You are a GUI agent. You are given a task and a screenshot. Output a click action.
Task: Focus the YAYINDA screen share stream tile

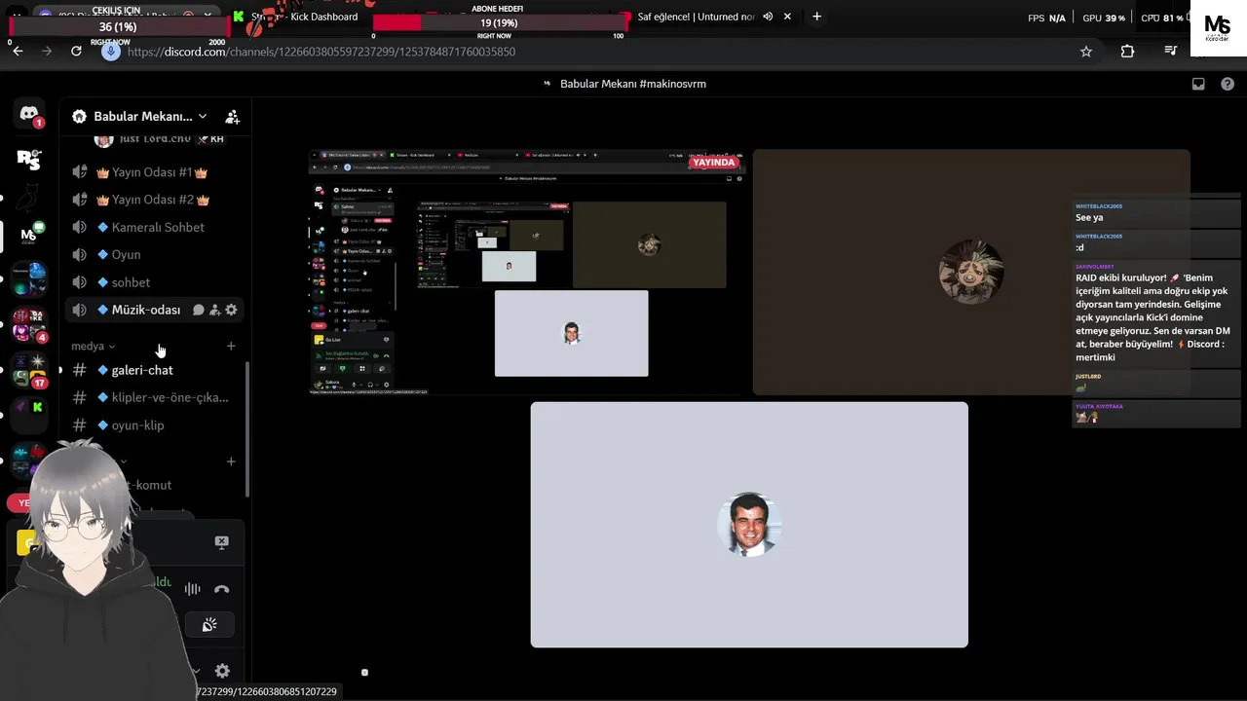(527, 273)
